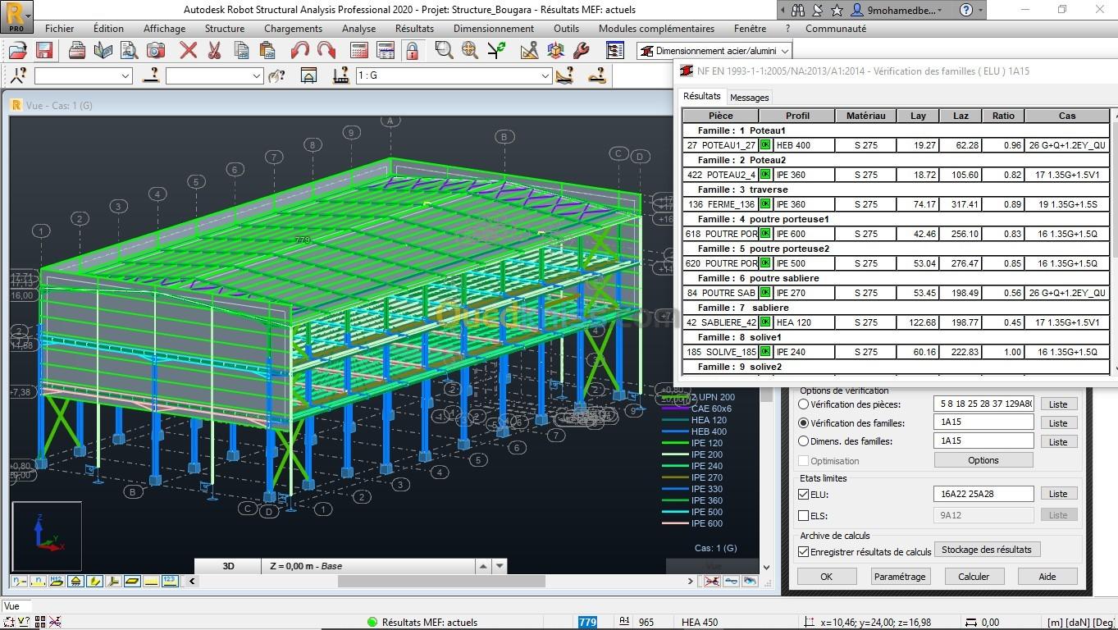Click the ELU cases field 16A22 25A28
The width and height of the screenshot is (1118, 630).
click(x=983, y=494)
